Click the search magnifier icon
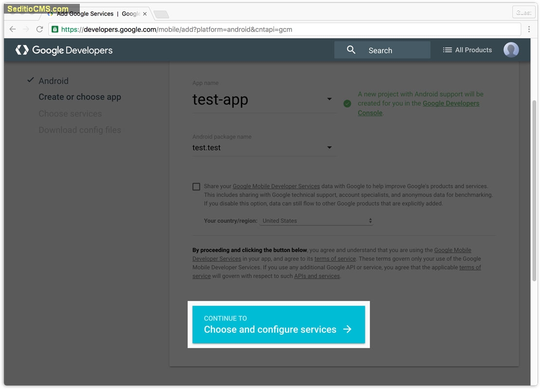This screenshot has height=389, width=540. click(351, 50)
